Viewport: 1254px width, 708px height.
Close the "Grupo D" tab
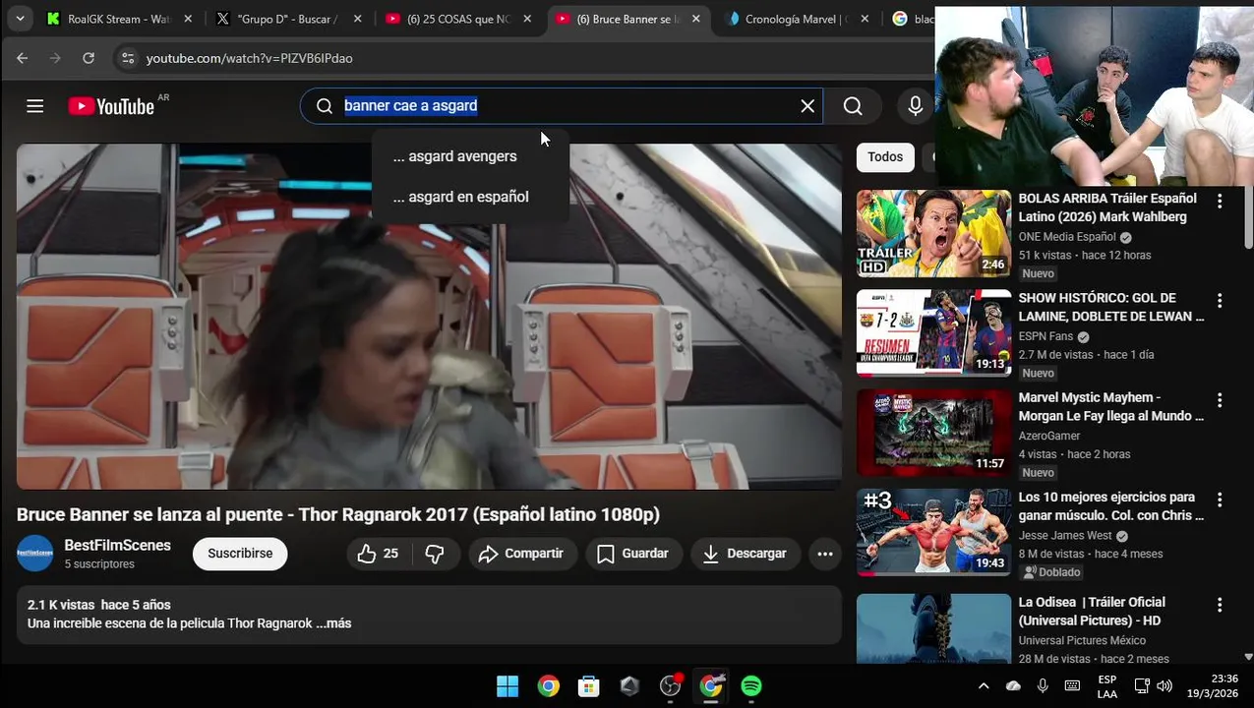[x=357, y=19]
